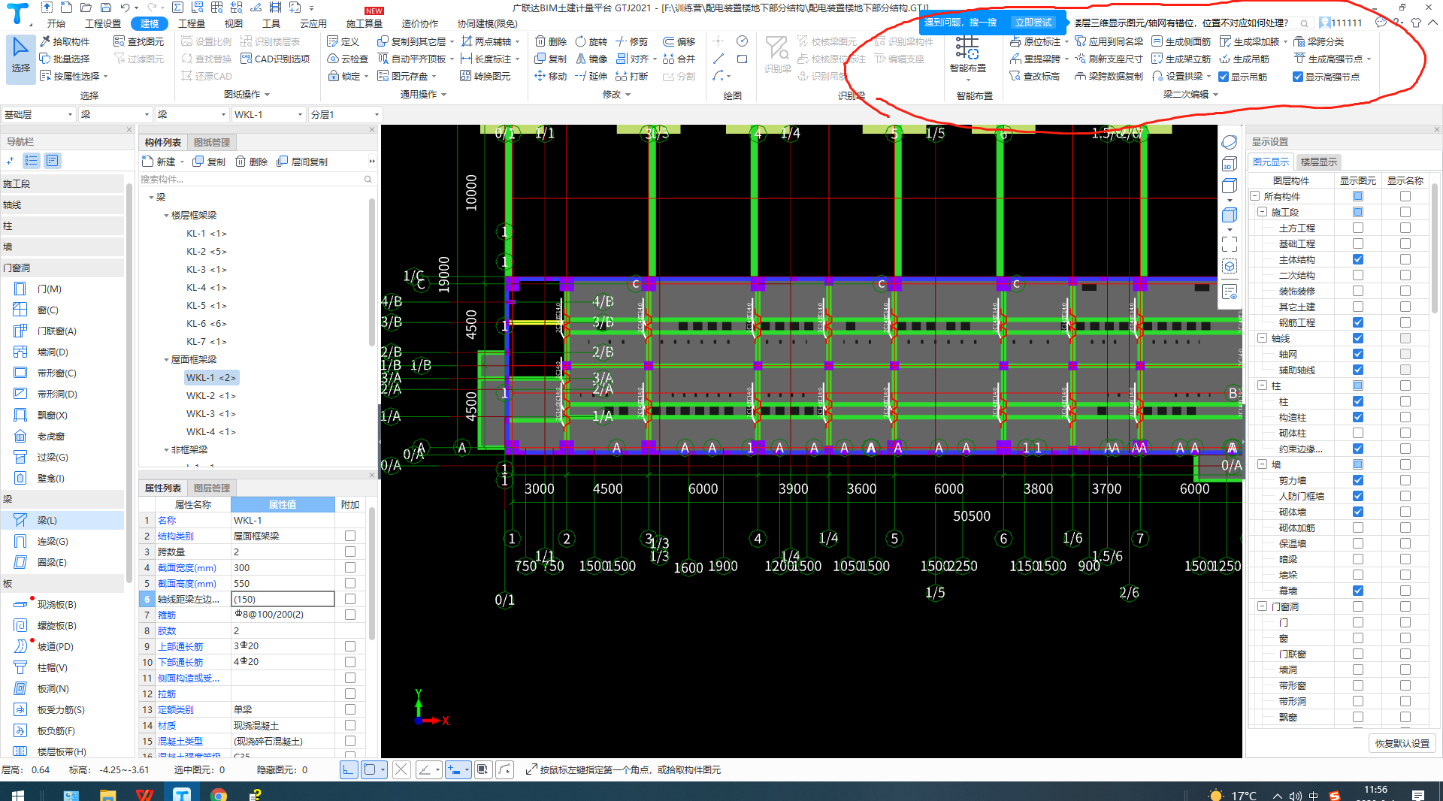
Task: Click the 转换图元 convert element tool
Action: point(486,76)
